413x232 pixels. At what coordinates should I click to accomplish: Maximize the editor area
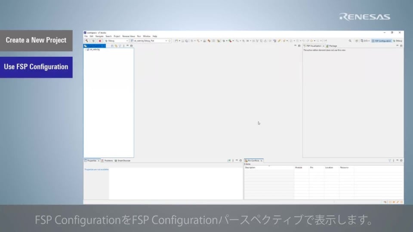[x=299, y=46]
